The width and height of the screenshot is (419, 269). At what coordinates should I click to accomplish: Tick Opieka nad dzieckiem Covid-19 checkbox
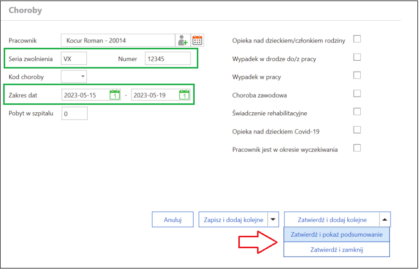pyautogui.click(x=357, y=130)
